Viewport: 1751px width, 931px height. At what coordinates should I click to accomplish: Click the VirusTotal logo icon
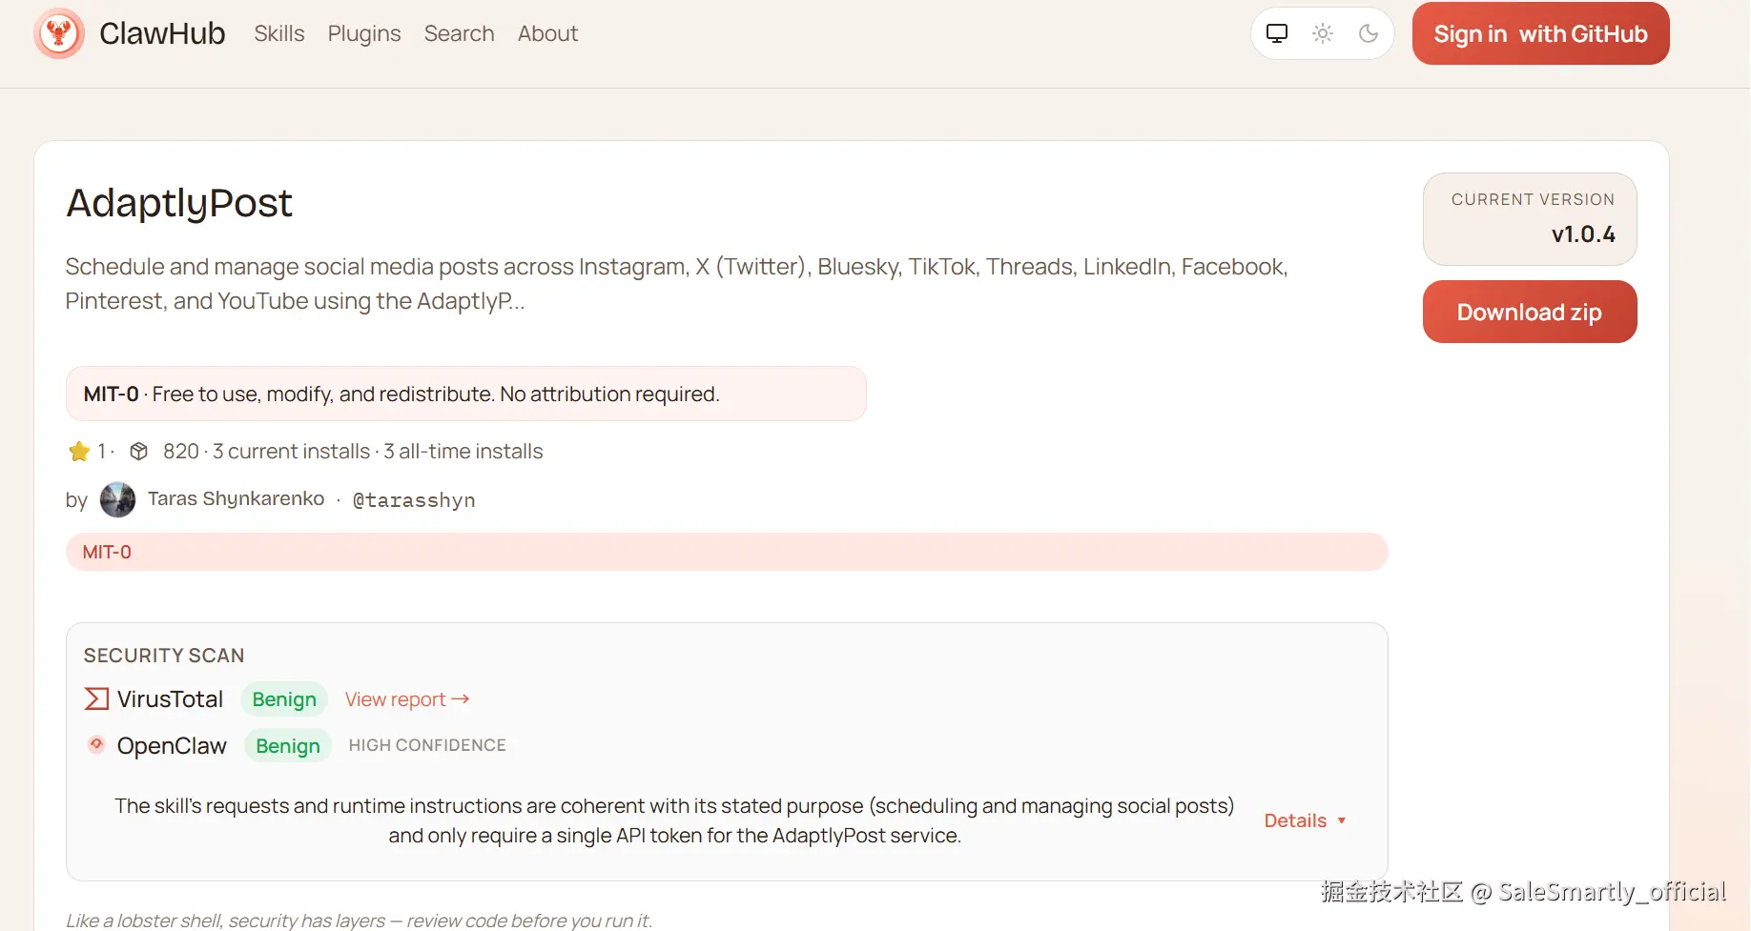pyautogui.click(x=96, y=699)
